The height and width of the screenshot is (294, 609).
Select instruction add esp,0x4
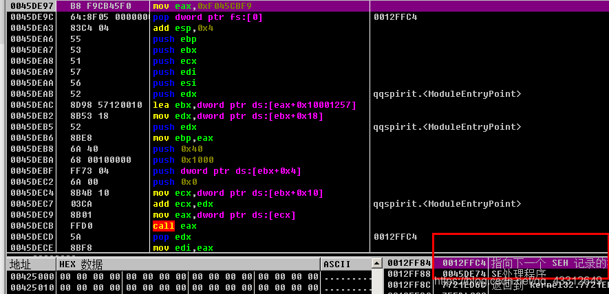(x=183, y=28)
